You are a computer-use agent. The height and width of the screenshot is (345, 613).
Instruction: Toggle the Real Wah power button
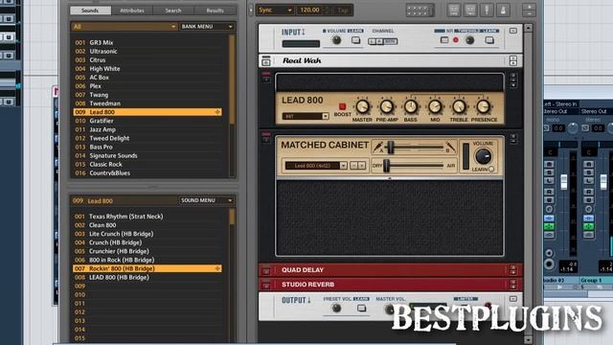pyautogui.click(x=266, y=61)
